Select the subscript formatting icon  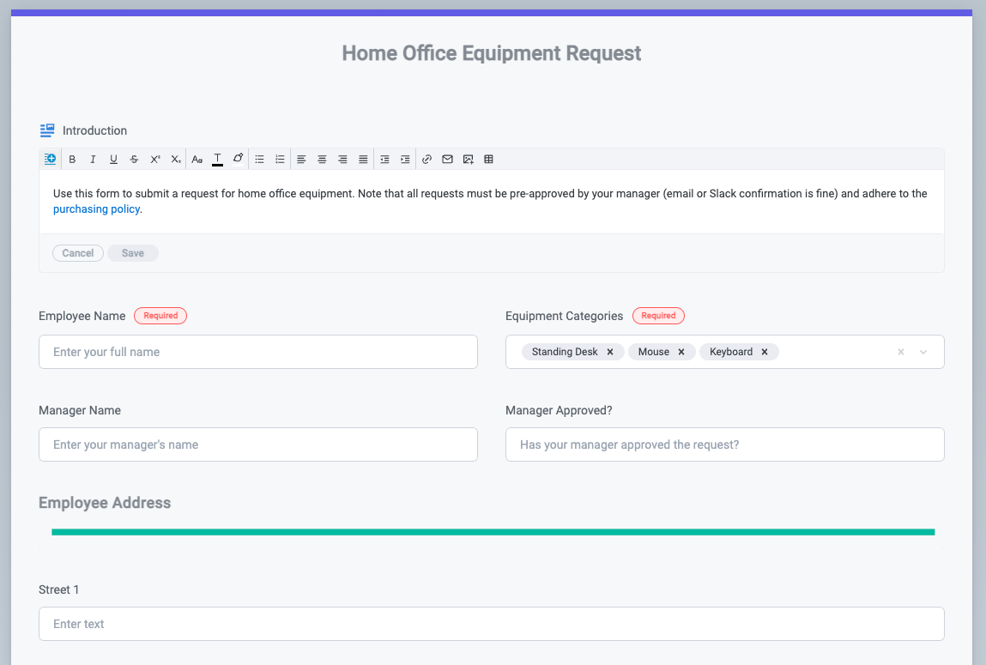(x=175, y=159)
